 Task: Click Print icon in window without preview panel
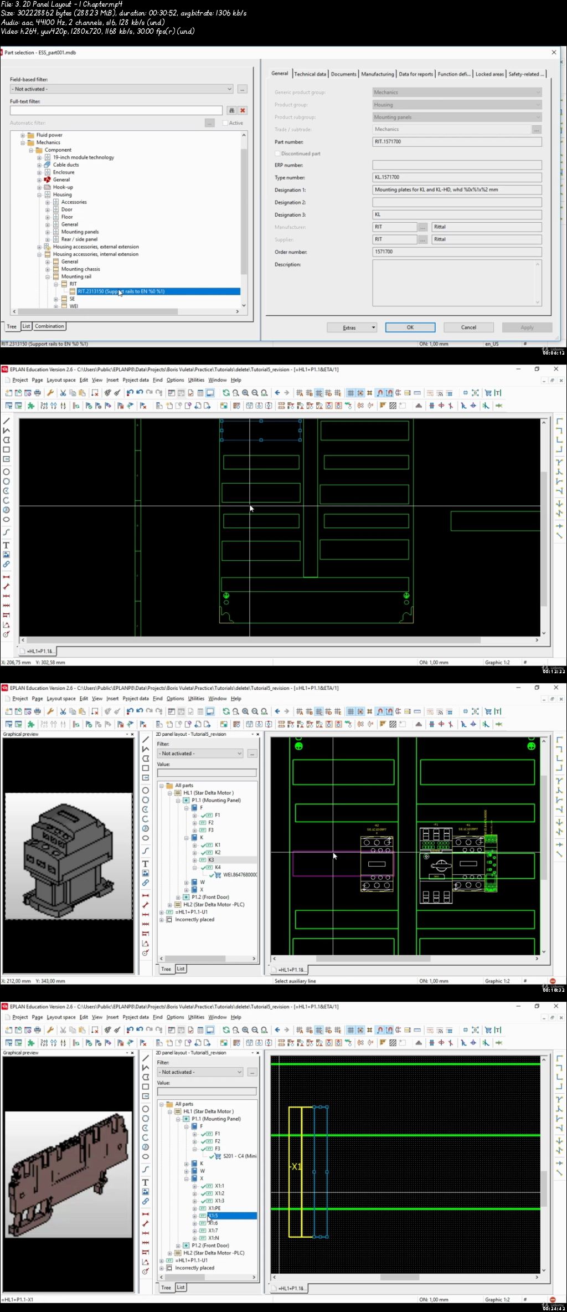[37, 393]
